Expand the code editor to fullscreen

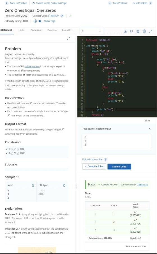pyautogui.click(x=151, y=31)
